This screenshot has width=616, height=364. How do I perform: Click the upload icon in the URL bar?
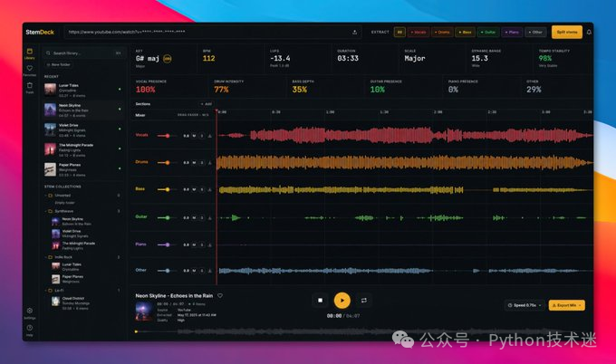[354, 33]
